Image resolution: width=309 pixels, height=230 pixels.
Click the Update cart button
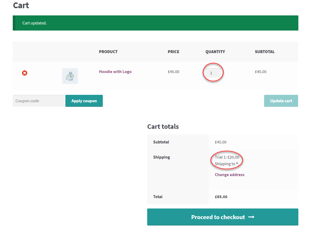tap(281, 101)
